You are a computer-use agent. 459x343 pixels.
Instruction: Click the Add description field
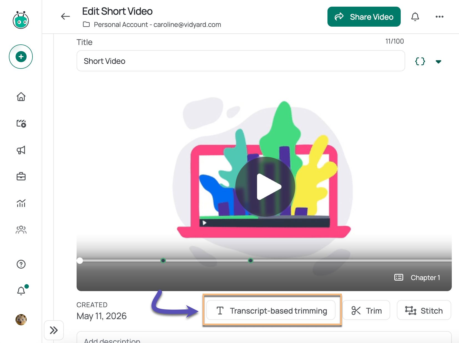(x=264, y=337)
